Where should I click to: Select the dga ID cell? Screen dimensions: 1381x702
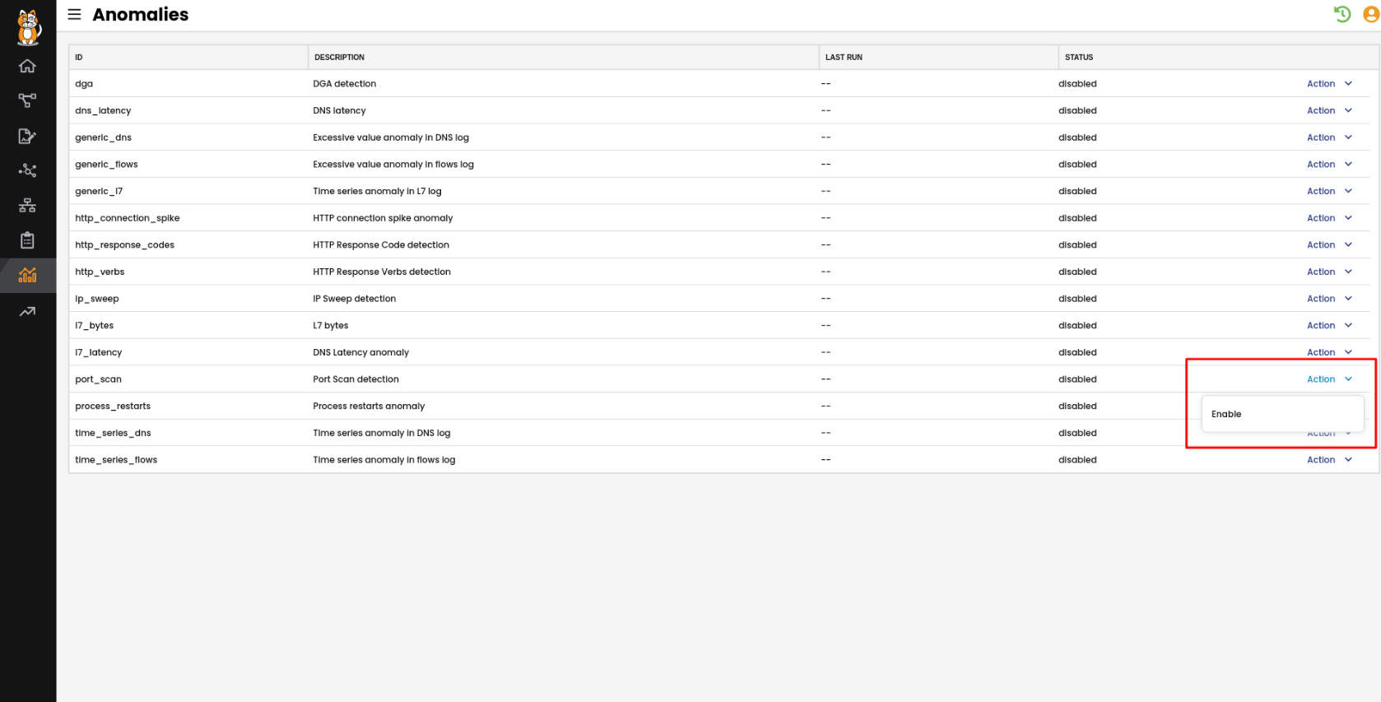pos(84,84)
